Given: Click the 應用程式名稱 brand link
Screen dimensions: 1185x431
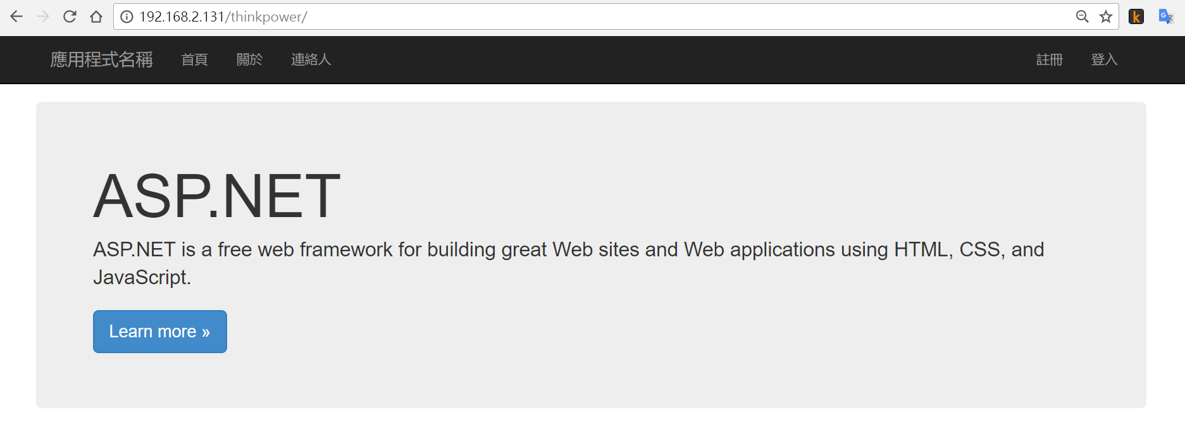Looking at the screenshot, I should click(102, 59).
